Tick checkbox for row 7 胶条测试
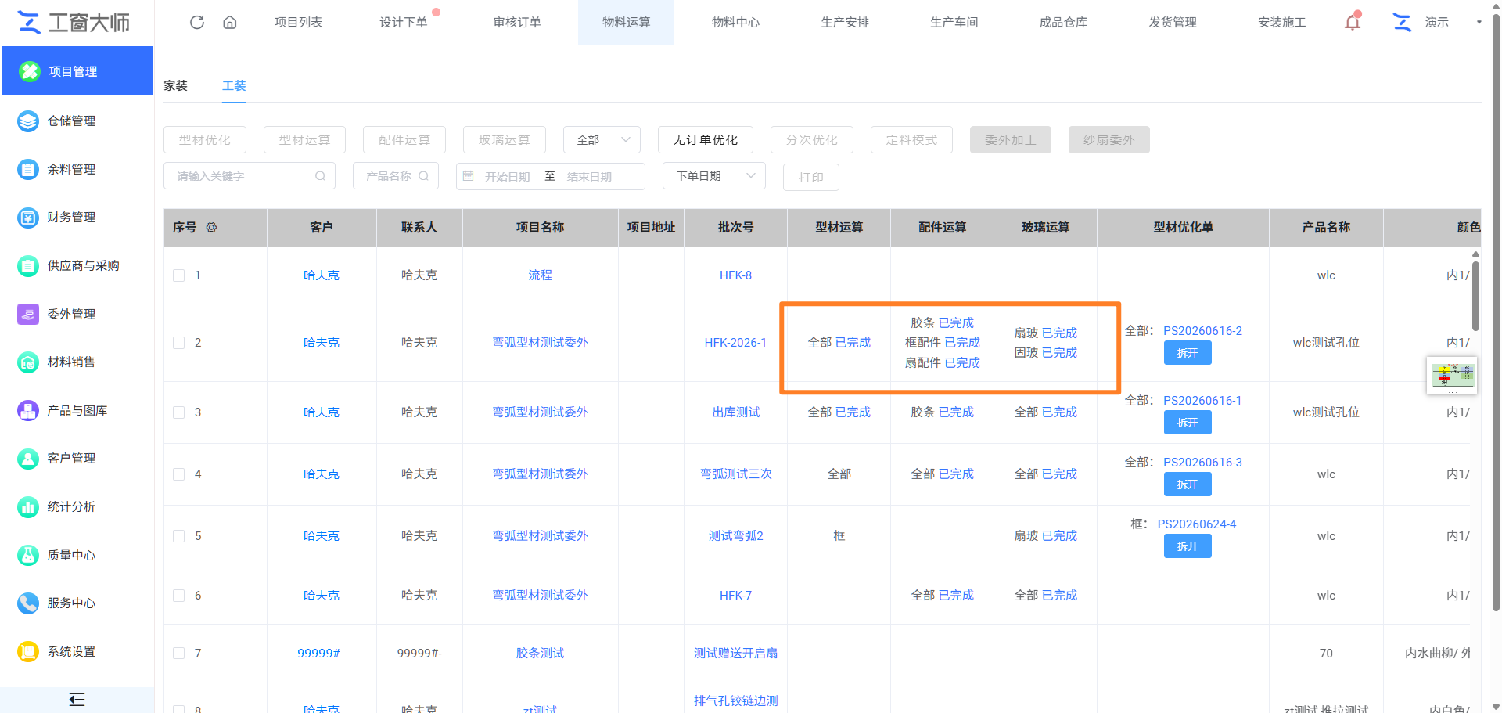This screenshot has height=713, width=1502. point(179,654)
